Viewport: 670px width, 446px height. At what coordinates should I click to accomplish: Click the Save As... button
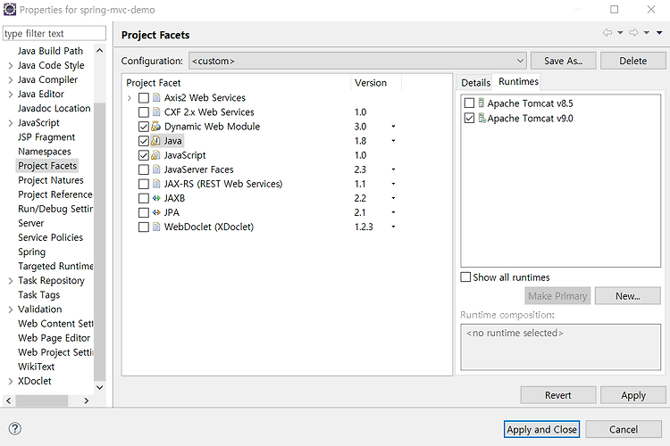coord(563,61)
